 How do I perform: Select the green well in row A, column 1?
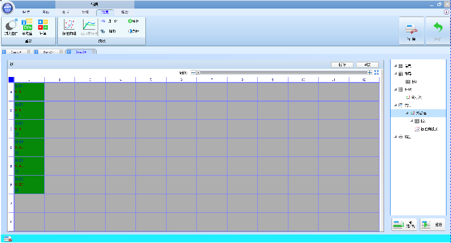coord(29,92)
